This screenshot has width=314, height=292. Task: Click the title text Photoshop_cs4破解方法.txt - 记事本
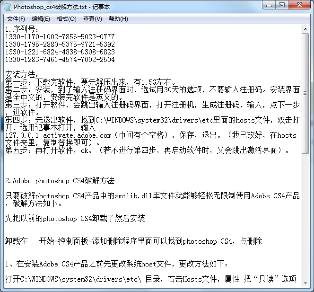[61, 7]
